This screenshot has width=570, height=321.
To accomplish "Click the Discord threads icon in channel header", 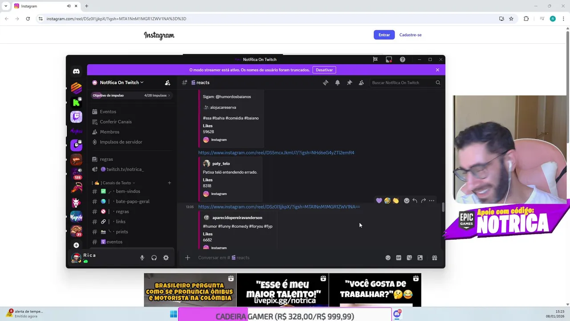I will tap(326, 82).
